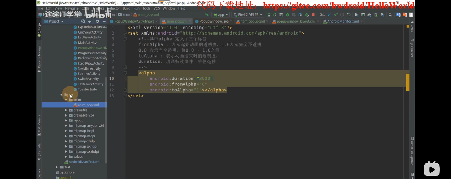Screen dimensions: 451x179
Task: Collapse the alpha tag fold marker at line 9
Action: tap(125, 73)
